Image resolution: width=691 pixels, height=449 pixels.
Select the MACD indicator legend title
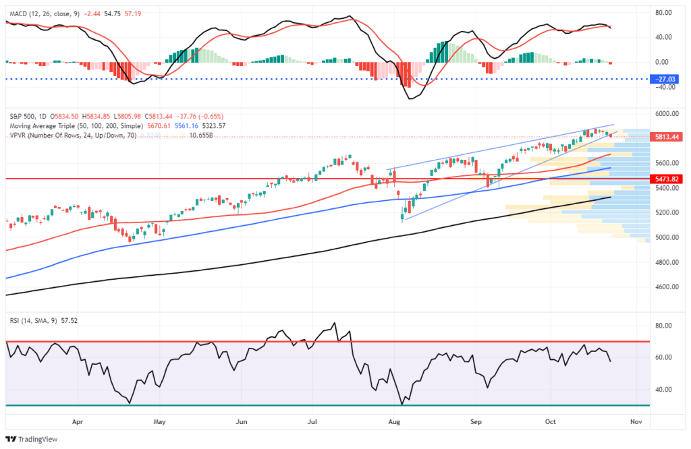(39, 5)
